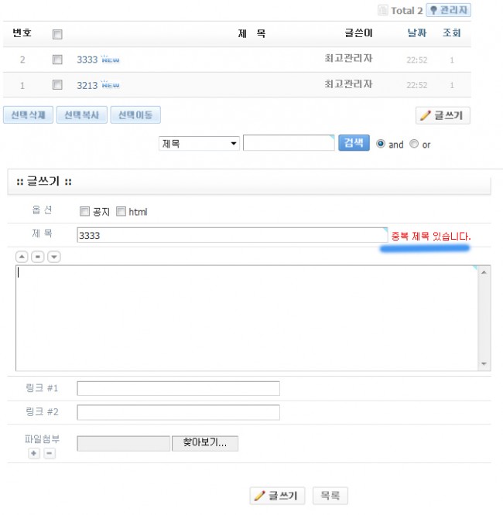Image resolution: width=503 pixels, height=515 pixels.
Task: Click the 선택이동 button
Action: click(x=135, y=115)
